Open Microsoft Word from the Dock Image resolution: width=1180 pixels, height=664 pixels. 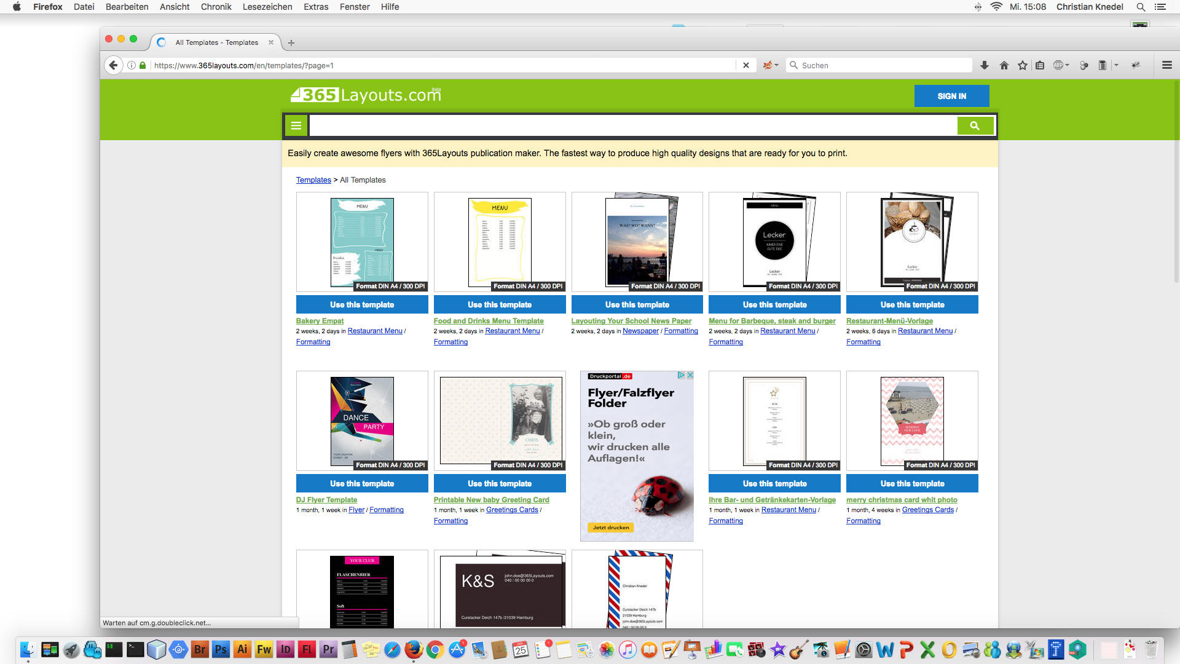click(x=884, y=649)
